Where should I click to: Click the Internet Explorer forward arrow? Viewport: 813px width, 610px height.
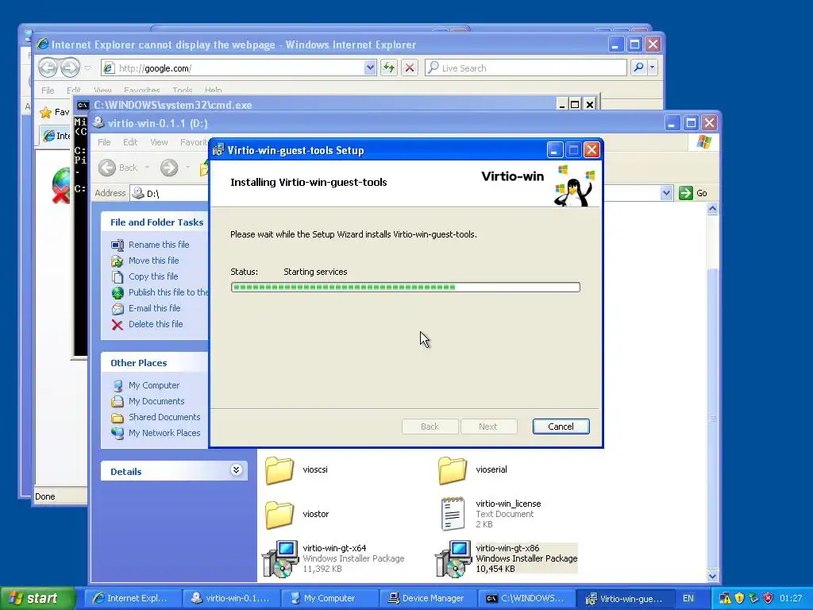[70, 68]
